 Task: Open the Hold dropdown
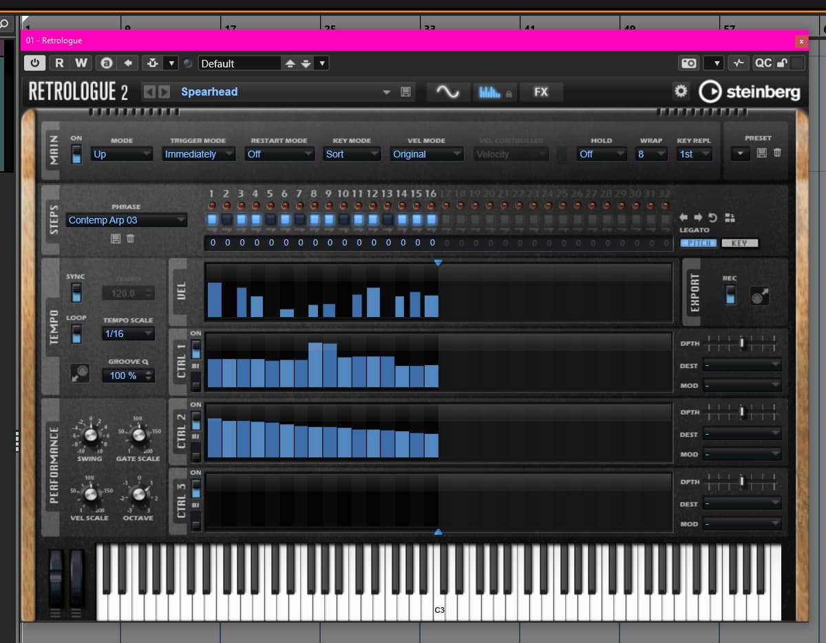(602, 154)
